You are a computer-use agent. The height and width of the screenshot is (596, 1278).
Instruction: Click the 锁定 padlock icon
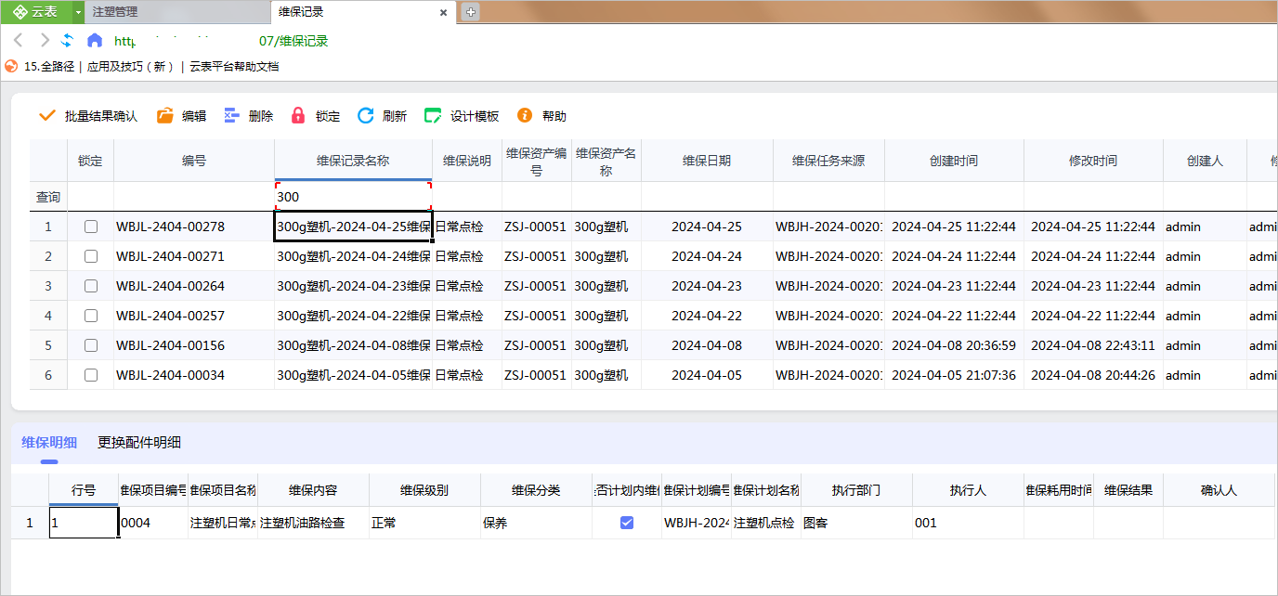pyautogui.click(x=298, y=116)
